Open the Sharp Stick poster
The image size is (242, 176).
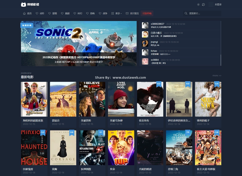click(x=208, y=99)
